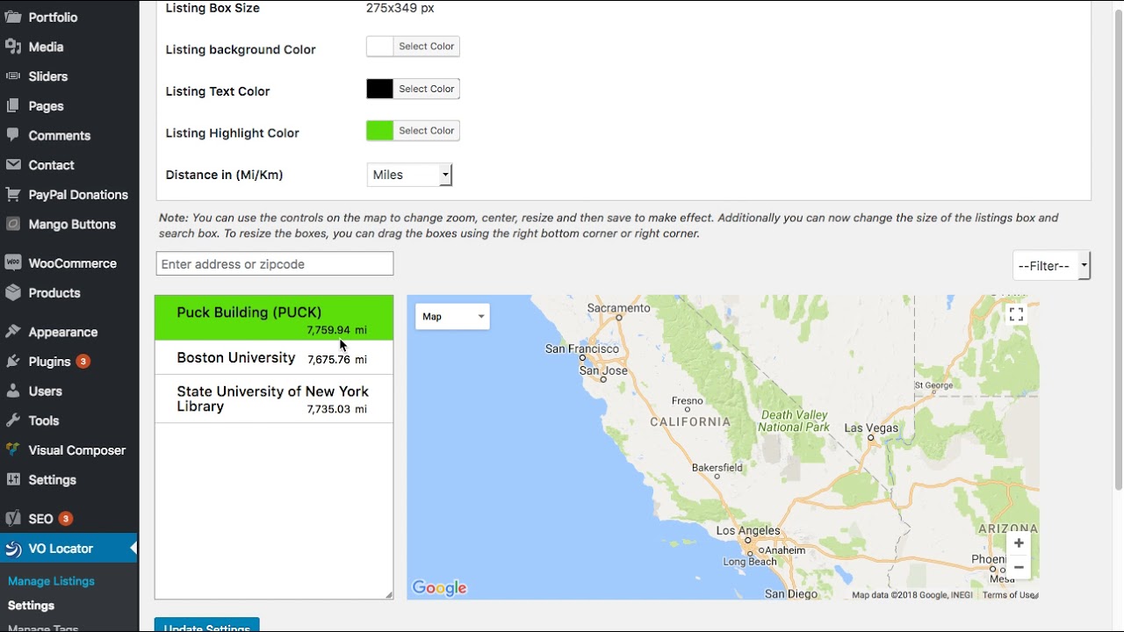Select the Boston University listing
1124x632 pixels.
click(274, 358)
